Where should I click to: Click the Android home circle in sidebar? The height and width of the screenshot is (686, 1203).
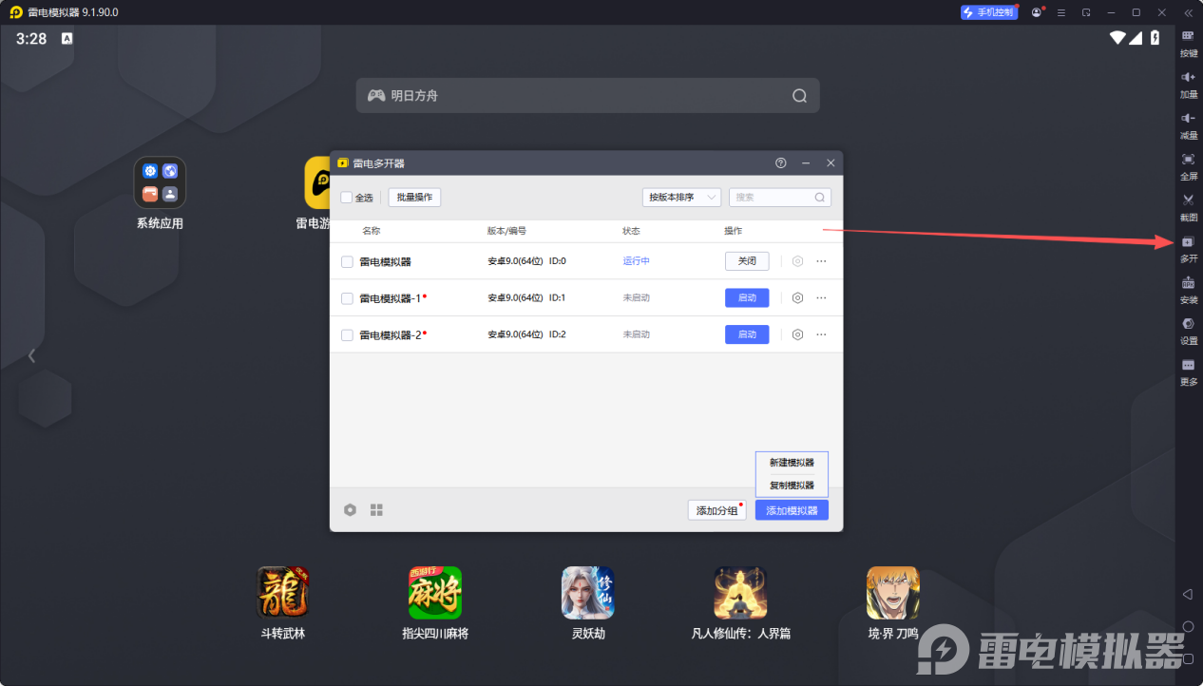click(x=1188, y=626)
